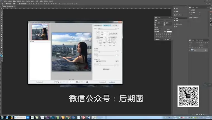Open Google Chrome from the taskbar
The width and height of the screenshot is (212, 120).
(68, 117)
